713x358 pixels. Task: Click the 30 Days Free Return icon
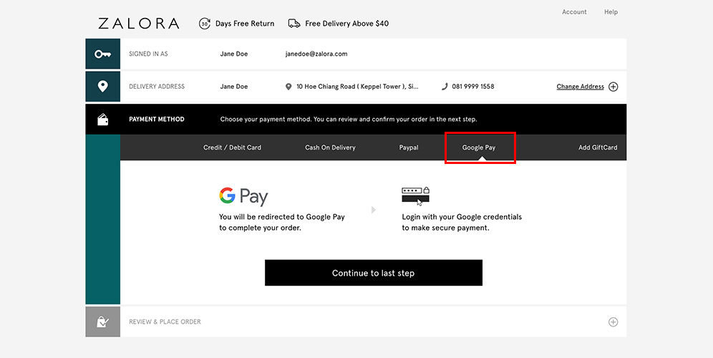[x=205, y=24]
